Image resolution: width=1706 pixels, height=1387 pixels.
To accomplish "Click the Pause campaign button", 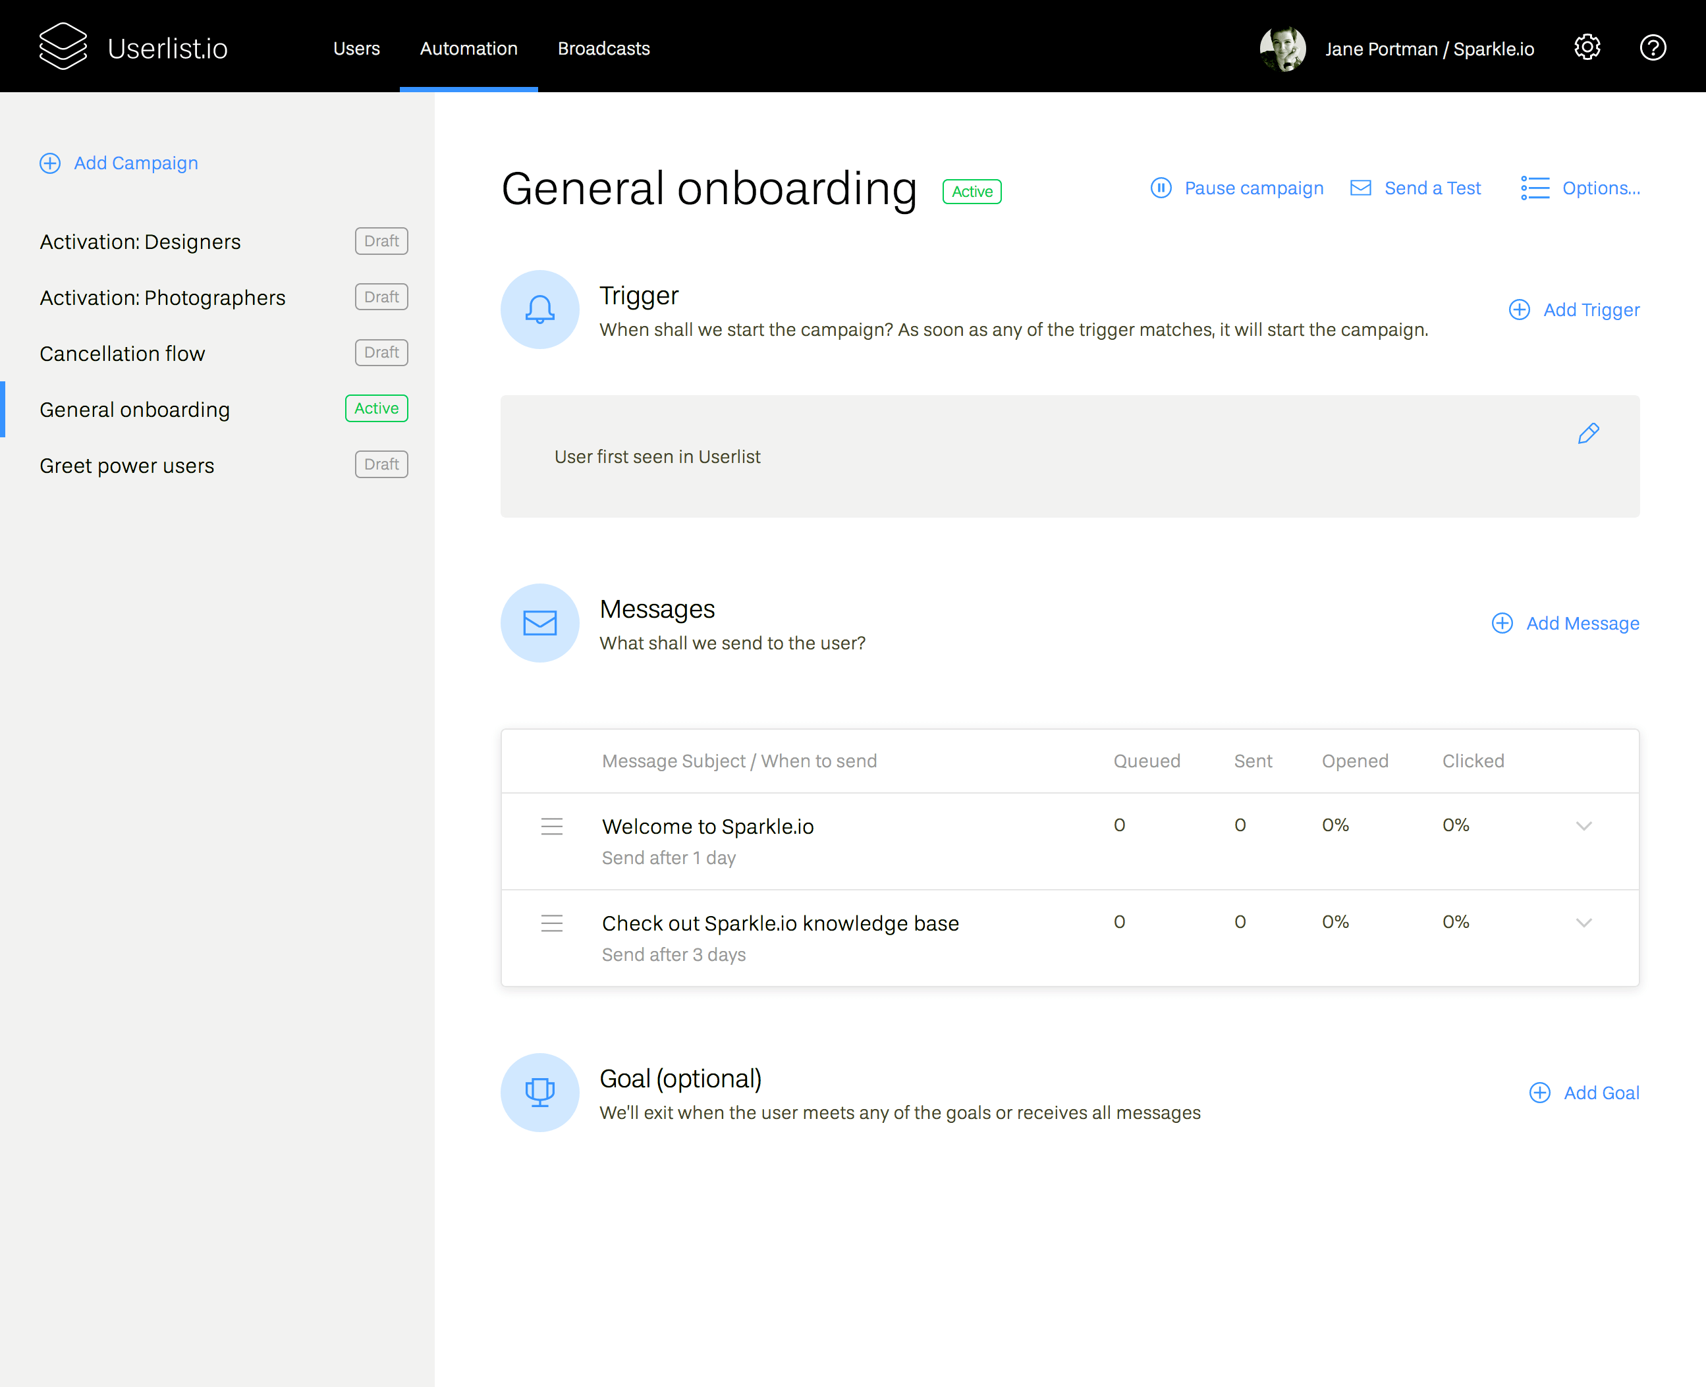I will click(x=1236, y=188).
